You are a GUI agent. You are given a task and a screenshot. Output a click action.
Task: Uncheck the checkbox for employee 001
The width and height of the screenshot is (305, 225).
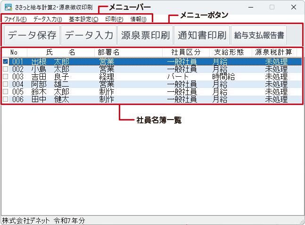[6, 62]
